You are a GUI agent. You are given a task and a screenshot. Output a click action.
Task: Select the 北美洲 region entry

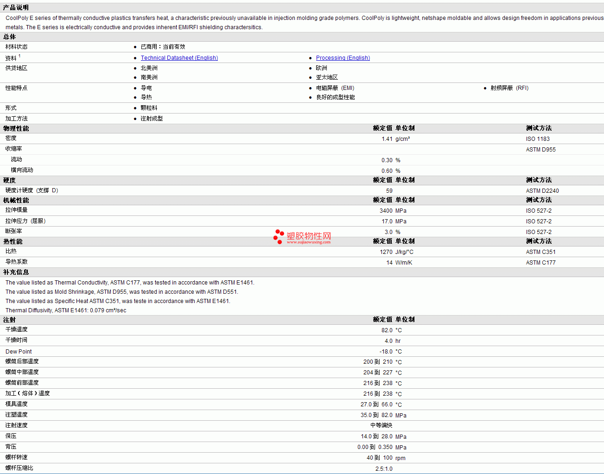149,68
